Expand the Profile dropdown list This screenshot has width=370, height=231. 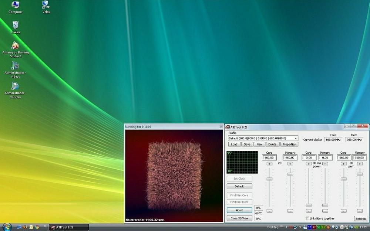pyautogui.click(x=296, y=138)
